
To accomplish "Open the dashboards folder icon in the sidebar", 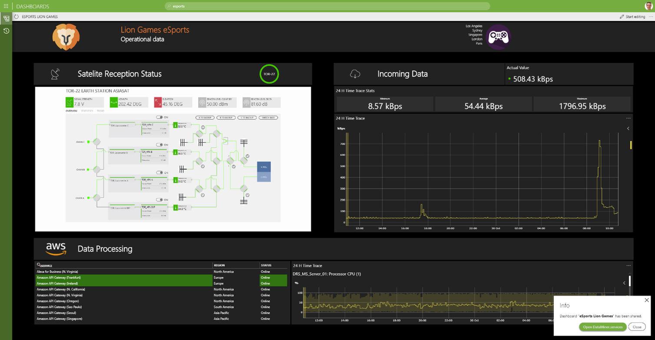I will click(x=6, y=19).
